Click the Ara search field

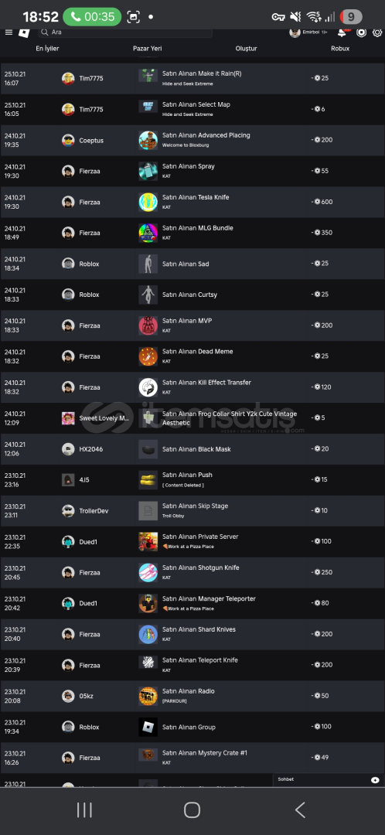click(126, 32)
